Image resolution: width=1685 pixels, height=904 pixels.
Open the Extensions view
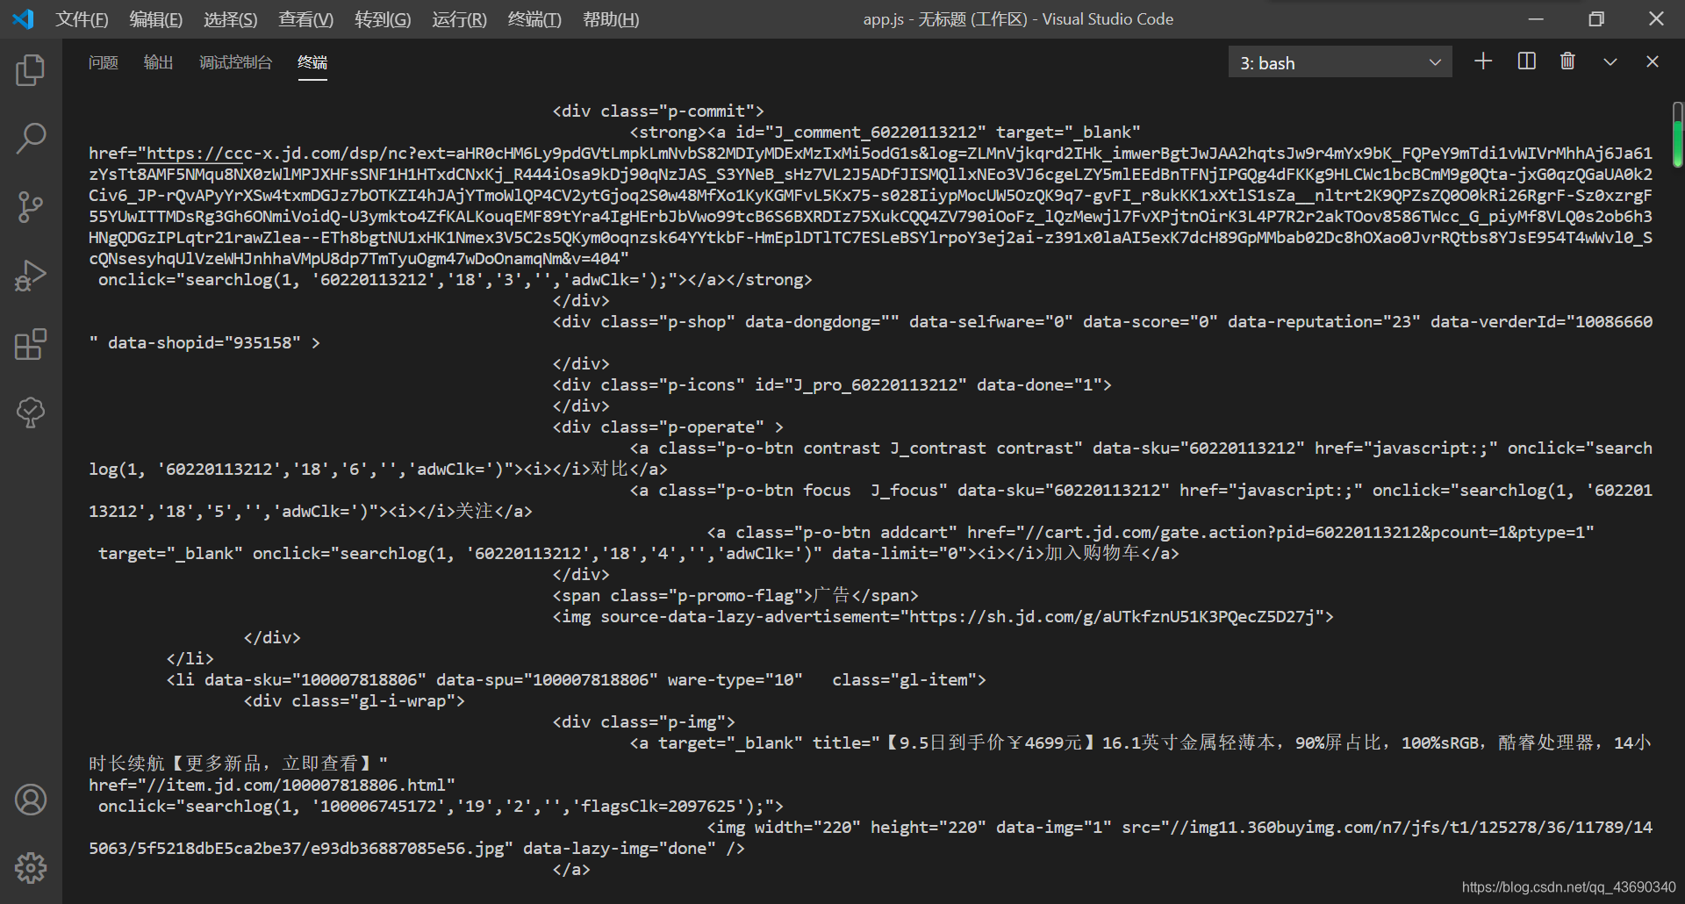coord(31,344)
